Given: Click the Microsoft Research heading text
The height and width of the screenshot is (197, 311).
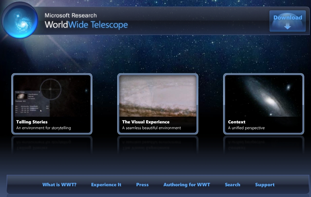Looking at the screenshot, I should (71, 15).
